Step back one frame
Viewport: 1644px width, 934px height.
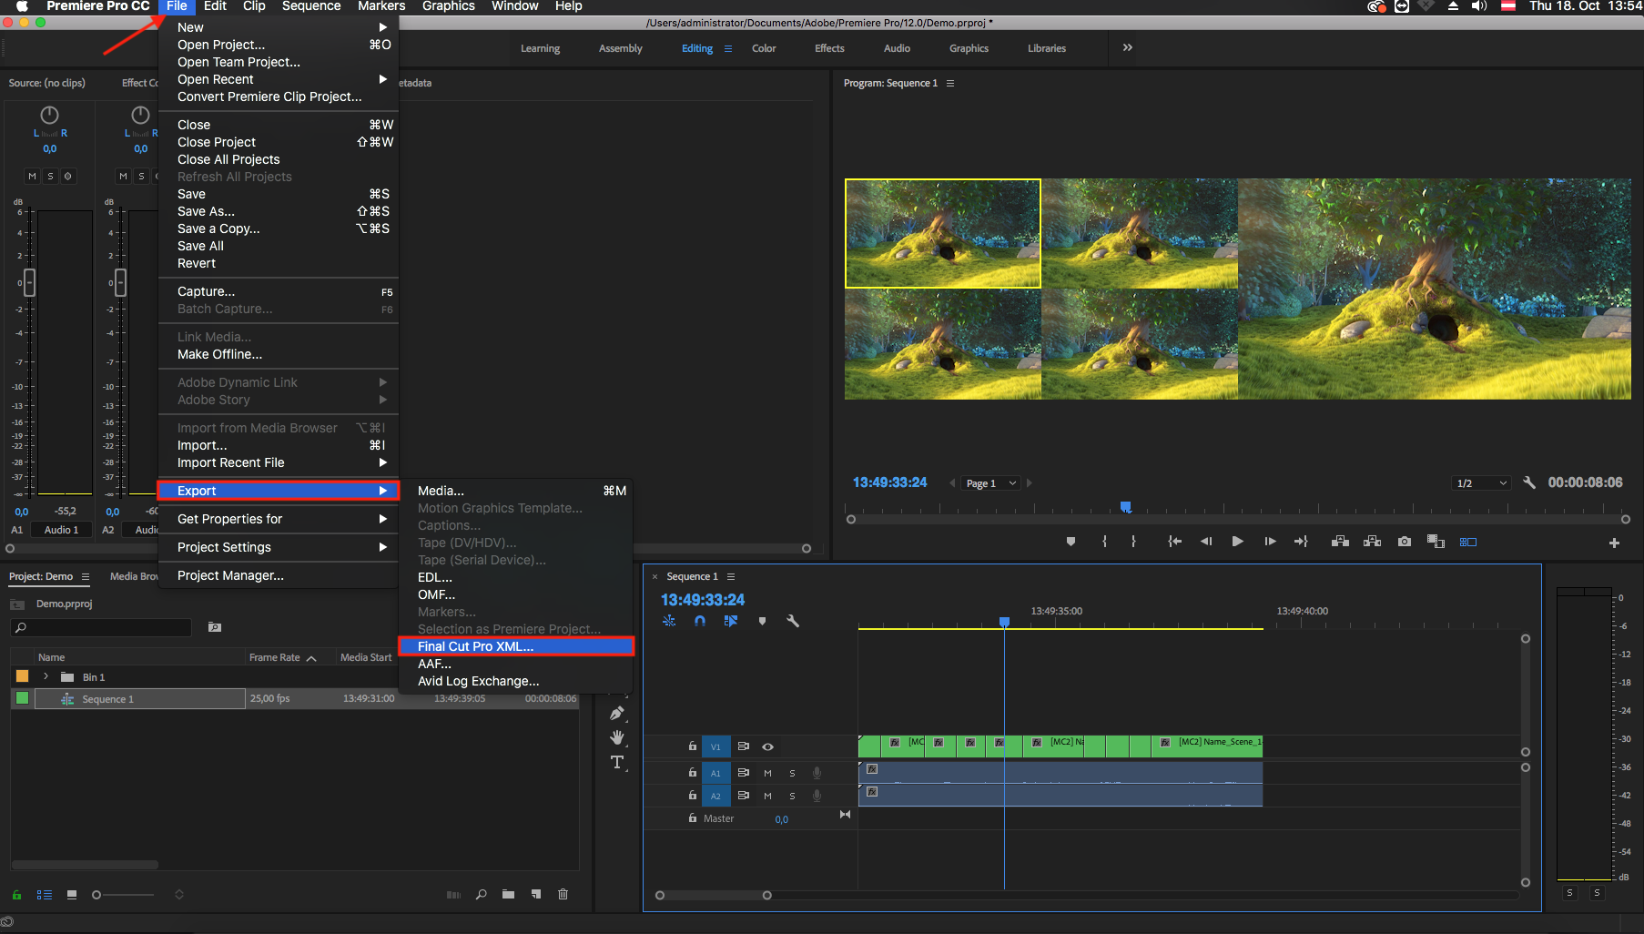[1206, 542]
